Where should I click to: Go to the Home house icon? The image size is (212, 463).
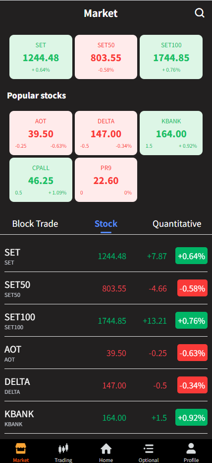[106, 449]
